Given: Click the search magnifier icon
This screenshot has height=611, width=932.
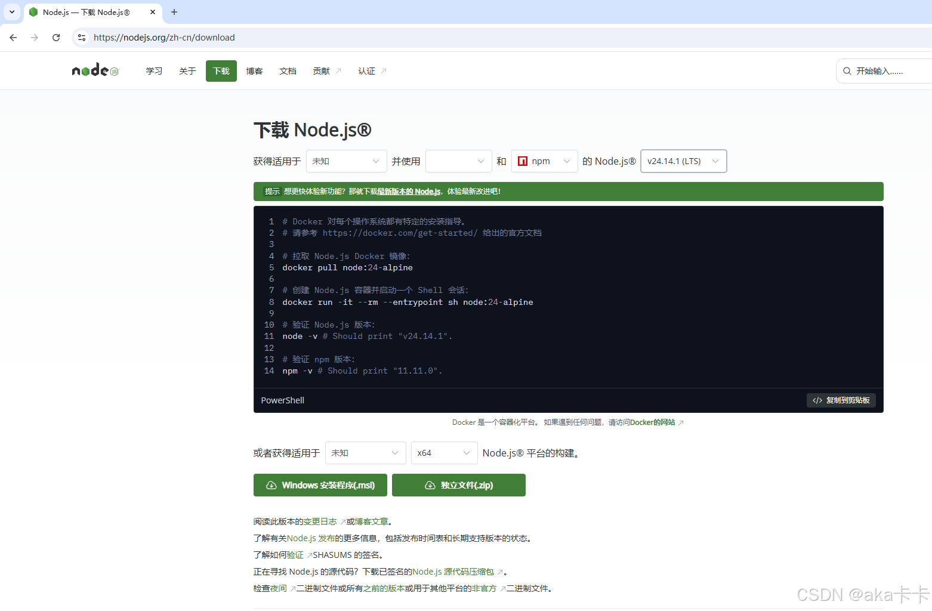Looking at the screenshot, I should 847,71.
